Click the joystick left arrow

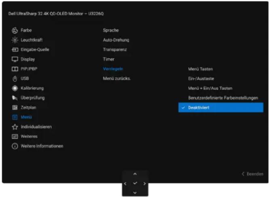tap(125, 184)
